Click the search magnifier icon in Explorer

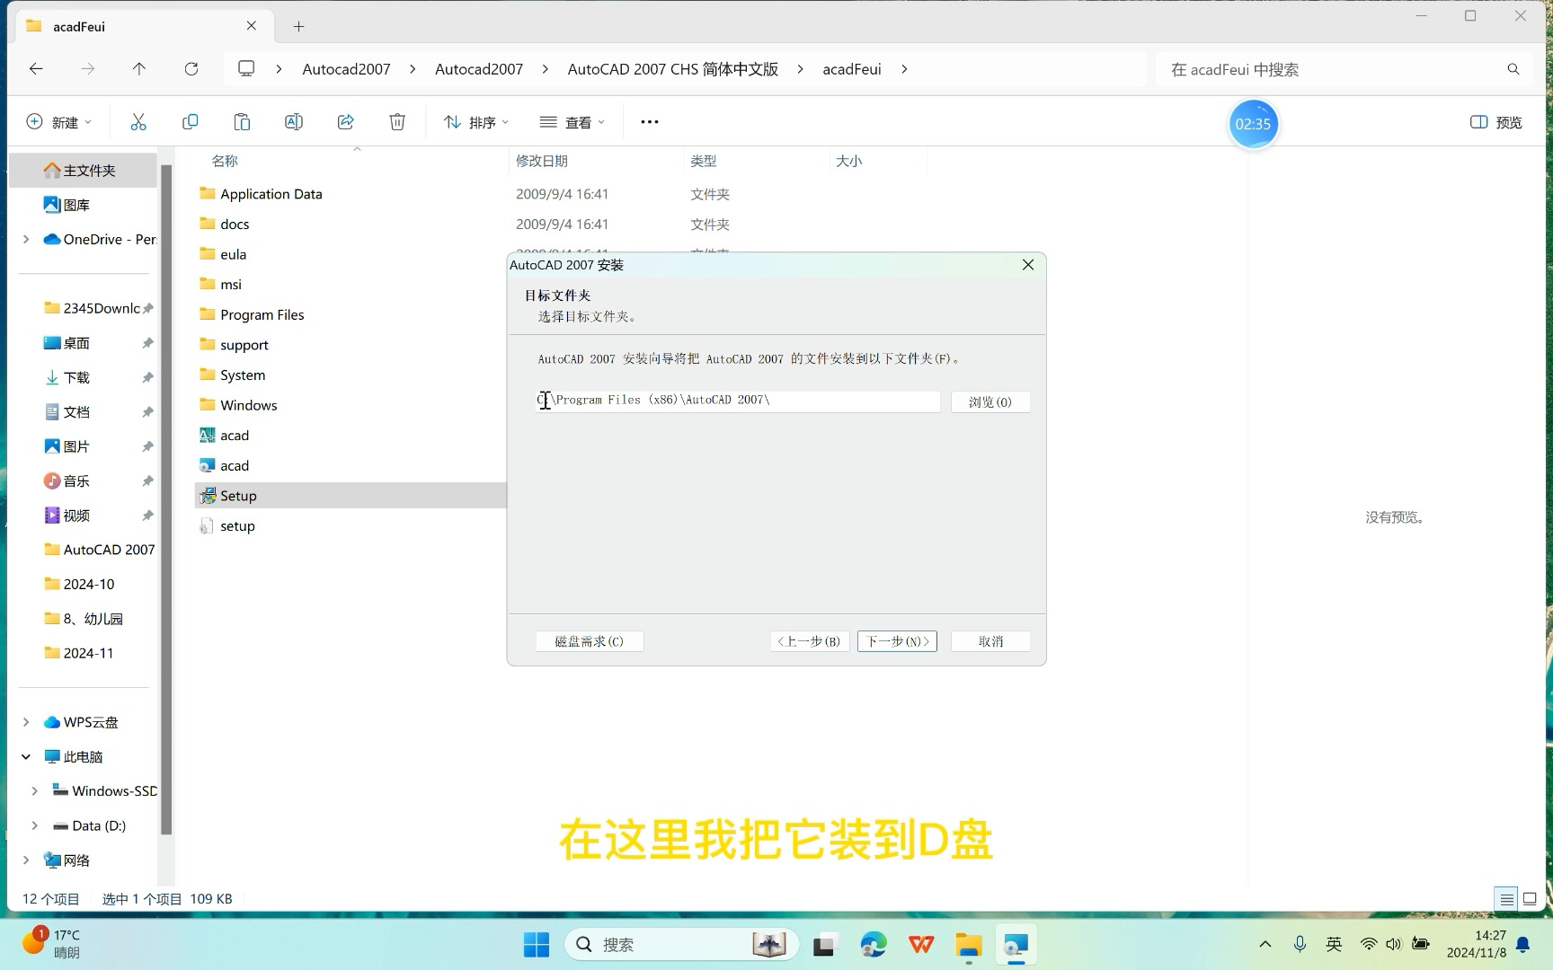click(x=1513, y=69)
